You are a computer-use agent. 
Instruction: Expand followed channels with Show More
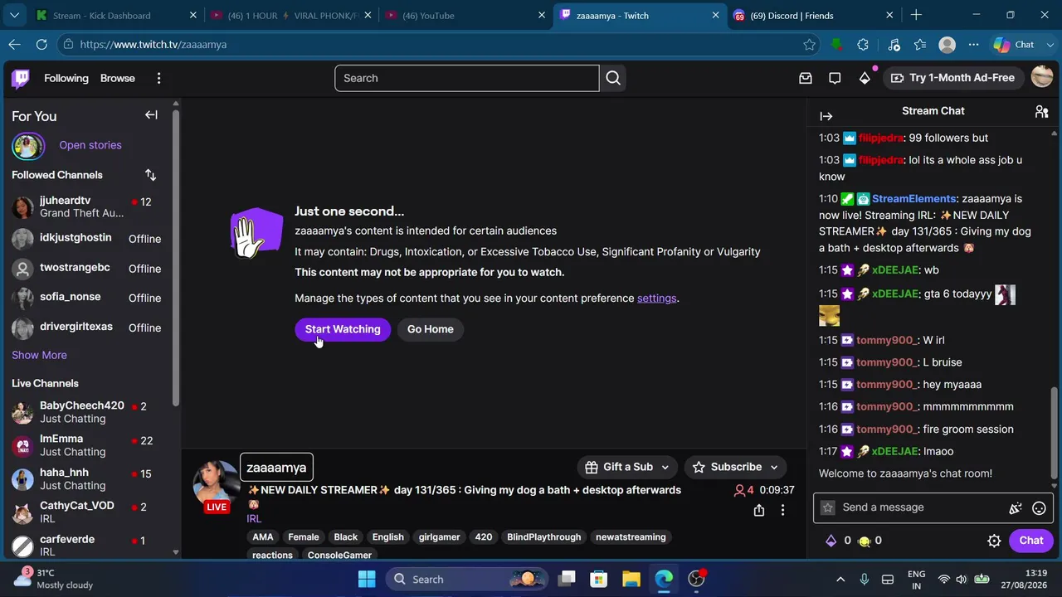click(39, 355)
